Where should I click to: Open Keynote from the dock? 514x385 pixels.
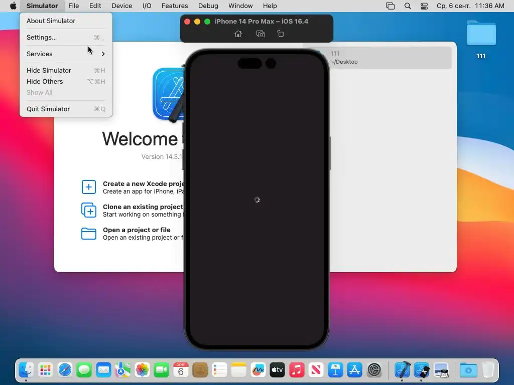(x=335, y=370)
